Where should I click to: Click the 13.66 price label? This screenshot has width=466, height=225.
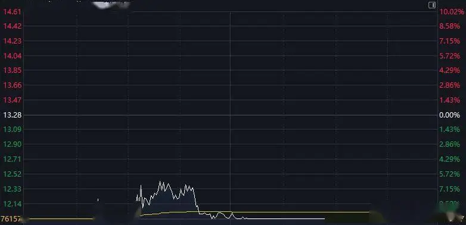(12, 85)
